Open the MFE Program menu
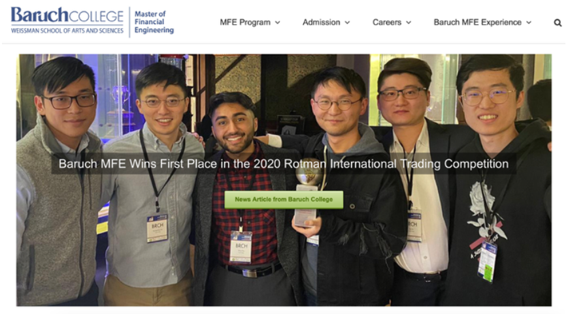The height and width of the screenshot is (316, 568). (245, 22)
